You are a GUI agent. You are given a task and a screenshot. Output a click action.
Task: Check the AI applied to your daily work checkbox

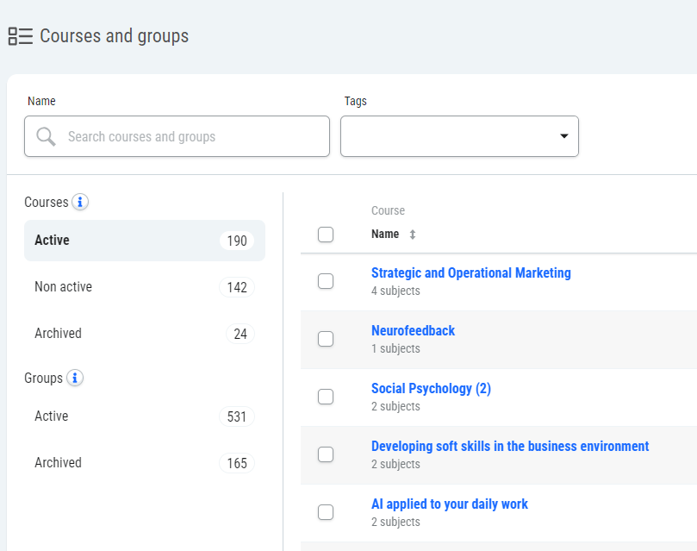pyautogui.click(x=326, y=512)
